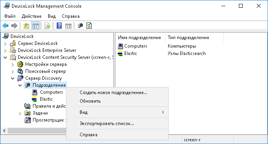Click the Export list toolbar icon
The image size is (268, 144).
coord(47,26)
